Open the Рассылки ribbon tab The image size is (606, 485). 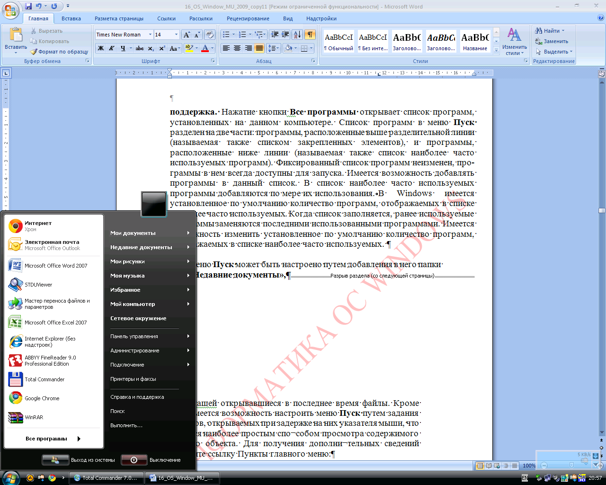click(201, 18)
